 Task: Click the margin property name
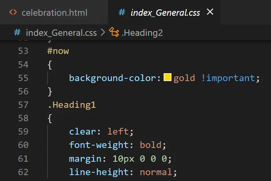click(x=85, y=159)
